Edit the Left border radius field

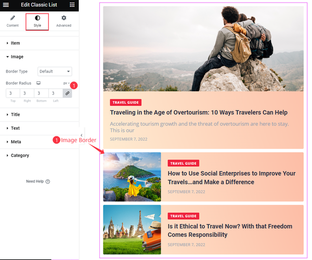coord(56,93)
